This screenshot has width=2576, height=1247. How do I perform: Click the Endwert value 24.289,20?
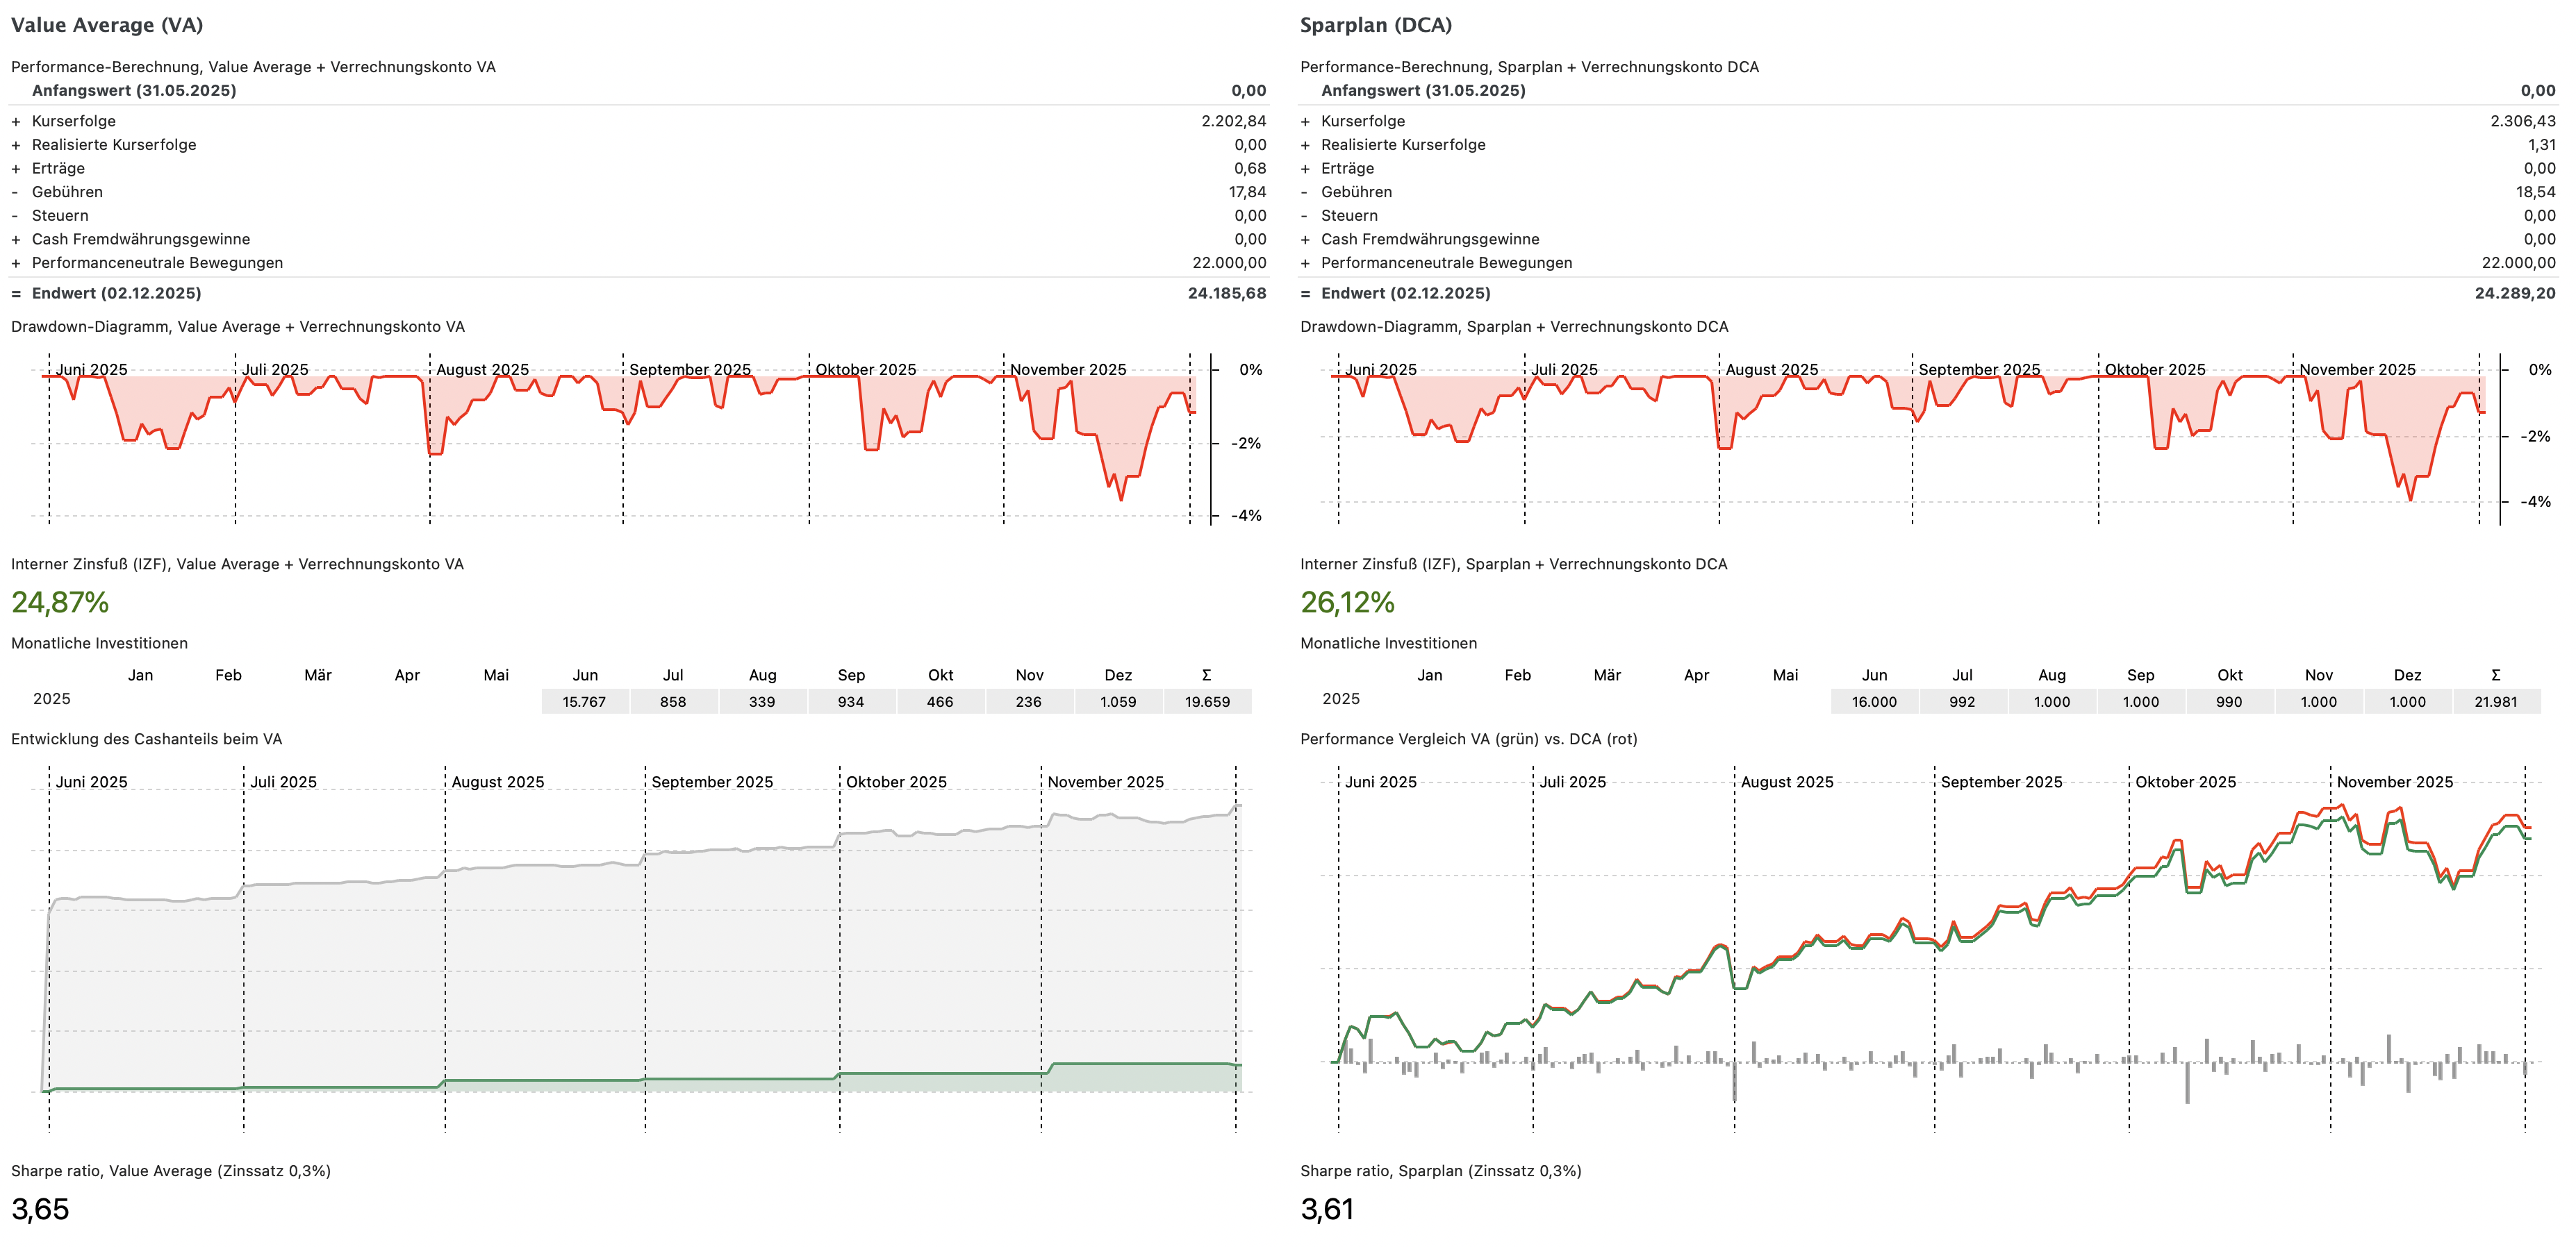point(2514,294)
